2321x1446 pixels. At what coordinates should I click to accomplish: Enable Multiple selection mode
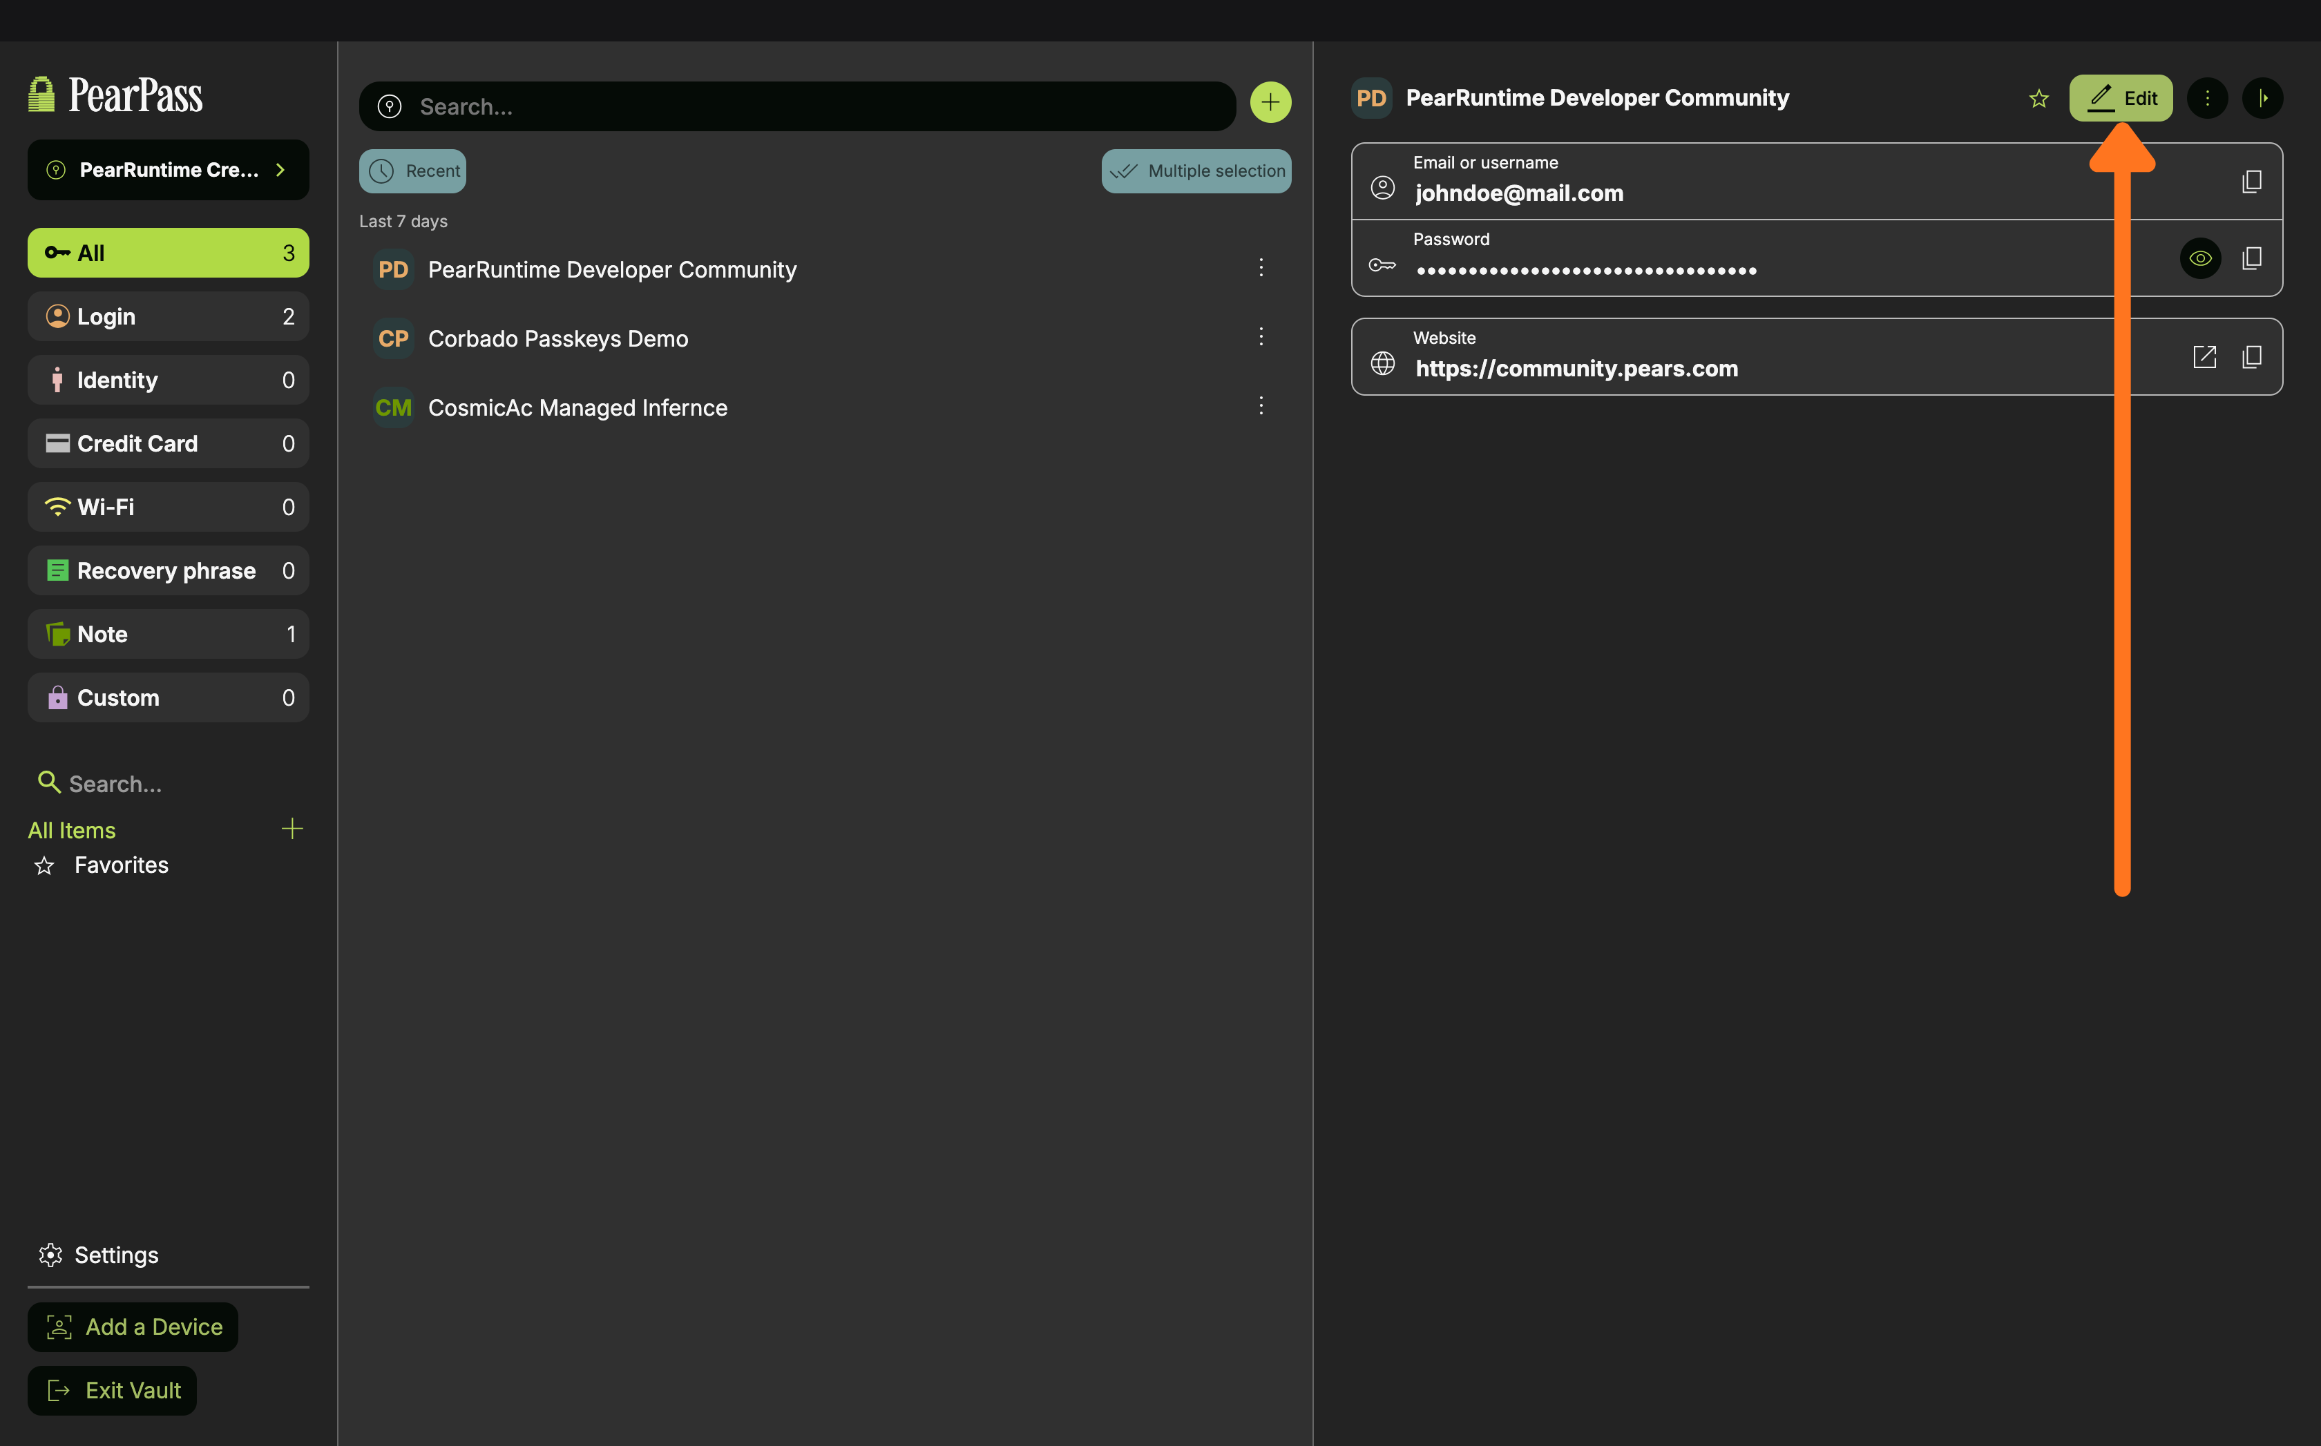tap(1196, 171)
